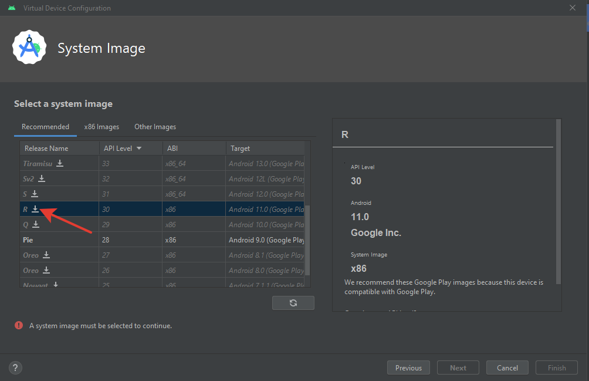Image resolution: width=589 pixels, height=381 pixels.
Task: Open help with the question mark button
Action: coord(15,368)
